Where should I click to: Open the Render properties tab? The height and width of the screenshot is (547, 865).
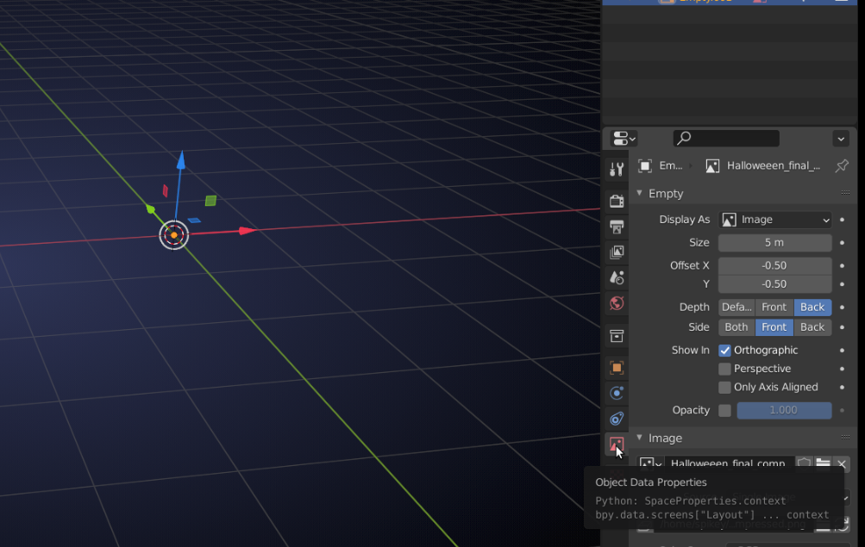(x=617, y=201)
